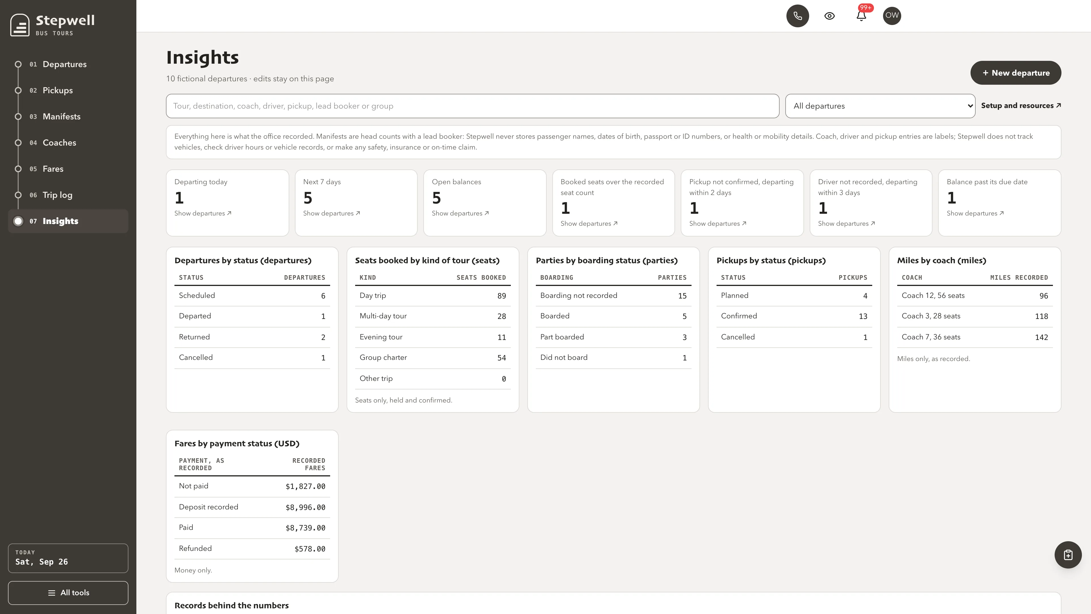Click the Records behind the numbers heading

[232, 605]
